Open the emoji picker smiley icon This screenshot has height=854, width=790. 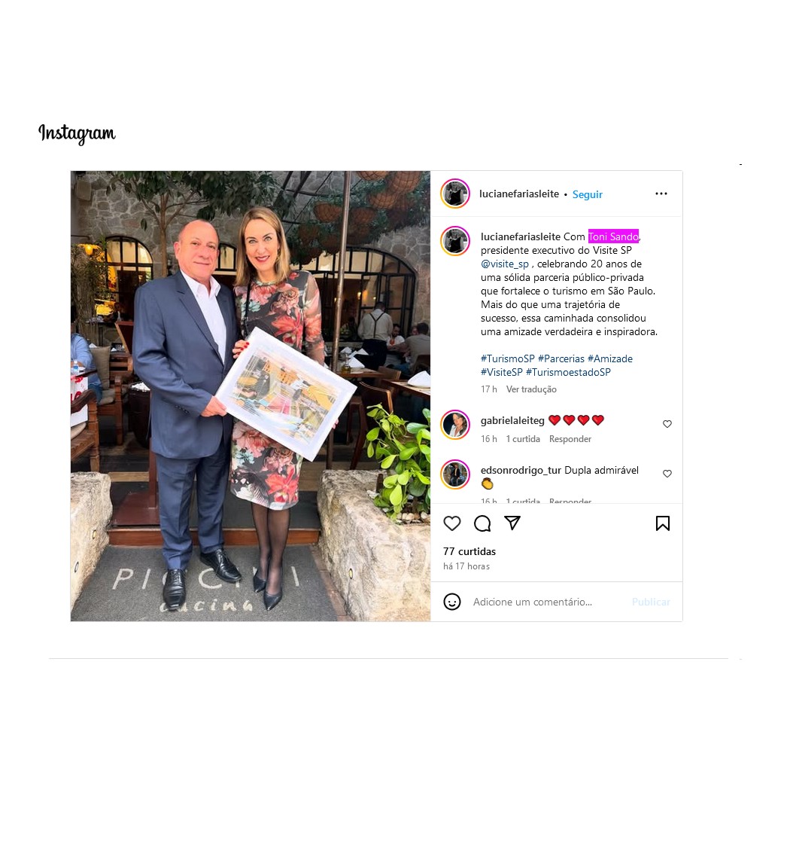click(x=451, y=602)
